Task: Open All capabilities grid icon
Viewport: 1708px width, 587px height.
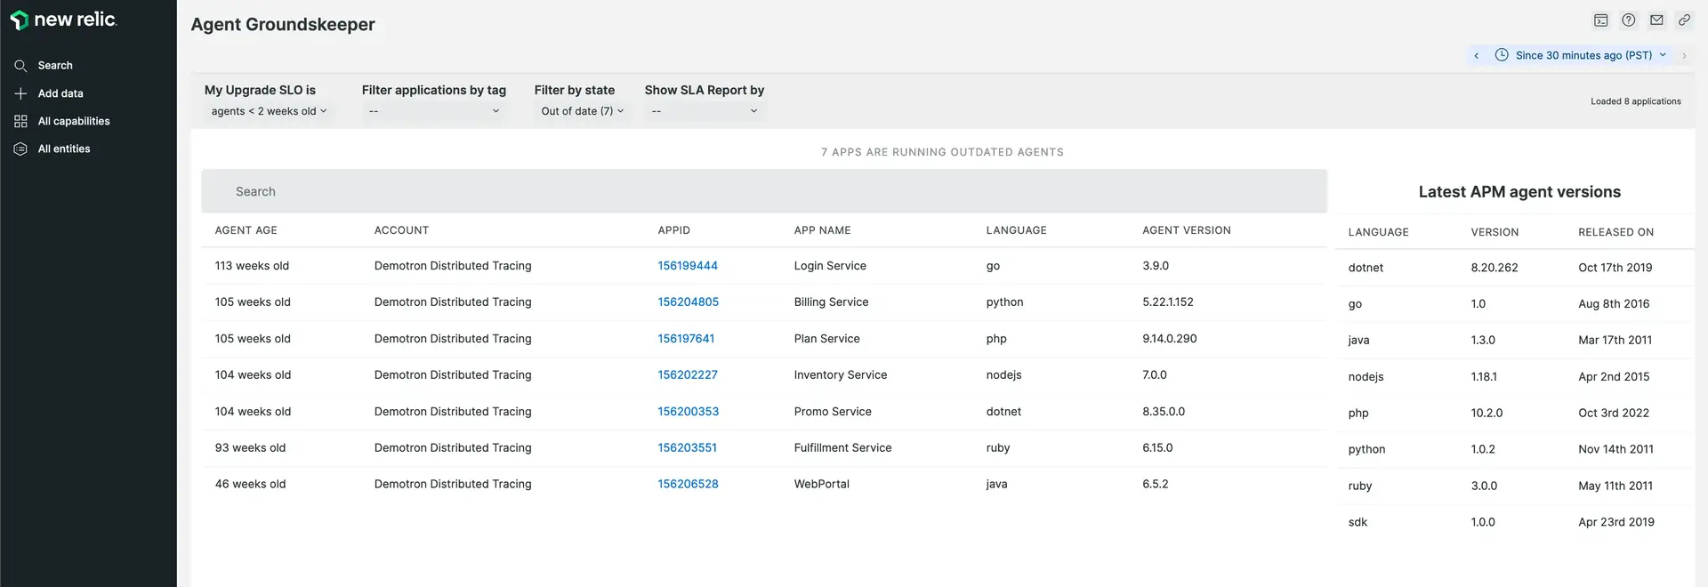Action: [20, 121]
